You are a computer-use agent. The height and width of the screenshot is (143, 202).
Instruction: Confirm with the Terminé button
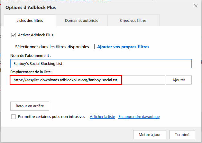pyautogui.click(x=182, y=135)
